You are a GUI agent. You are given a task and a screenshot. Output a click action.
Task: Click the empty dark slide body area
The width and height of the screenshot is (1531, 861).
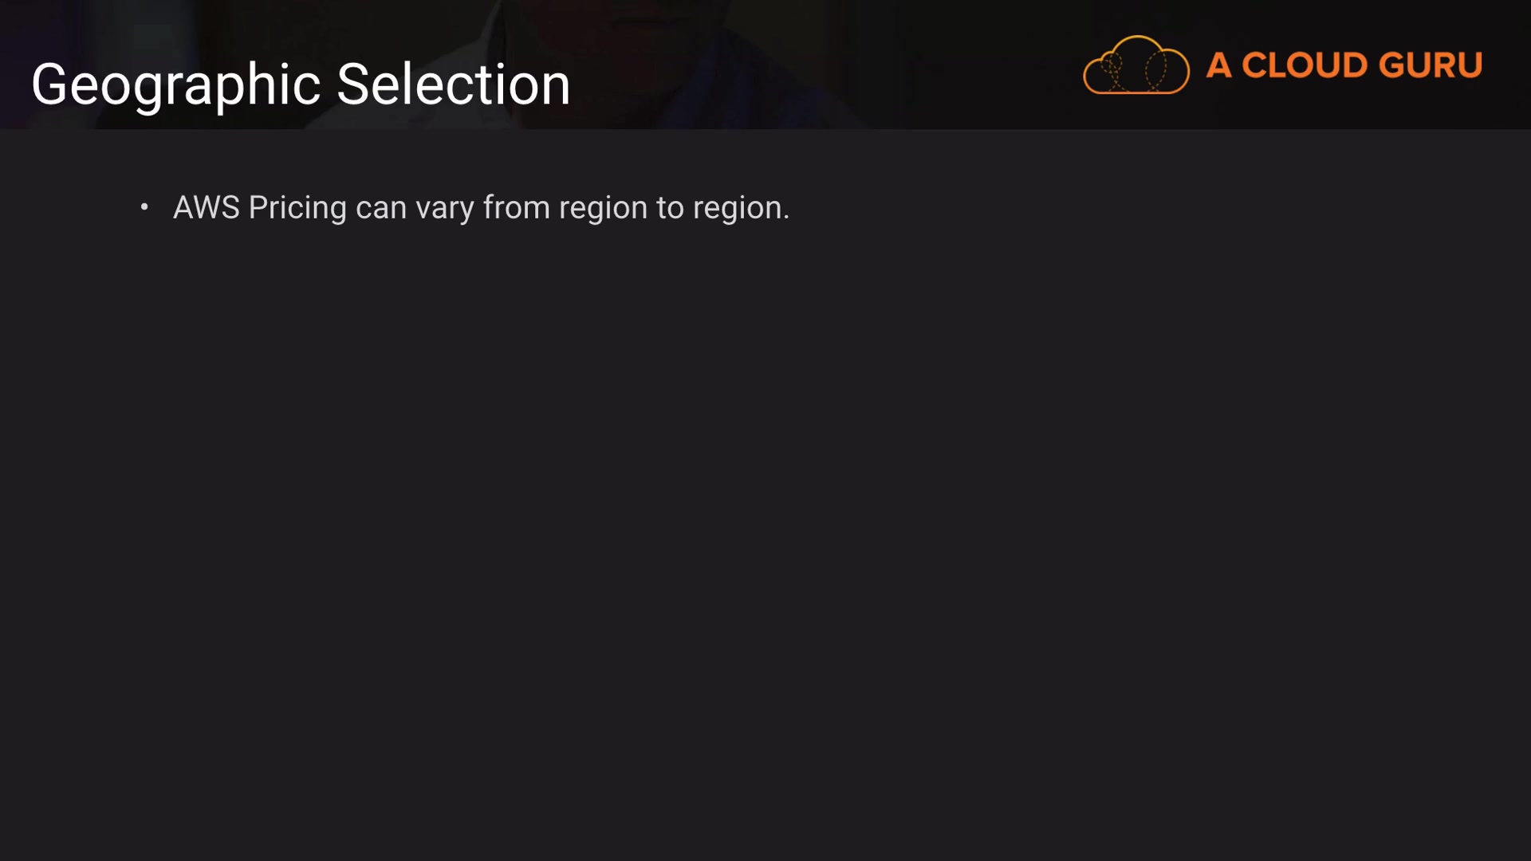tap(765, 518)
